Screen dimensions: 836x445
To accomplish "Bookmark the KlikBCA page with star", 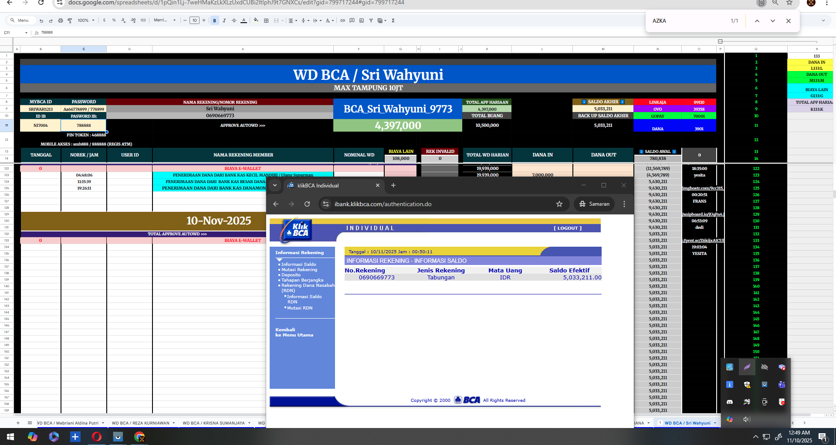I will pos(559,204).
